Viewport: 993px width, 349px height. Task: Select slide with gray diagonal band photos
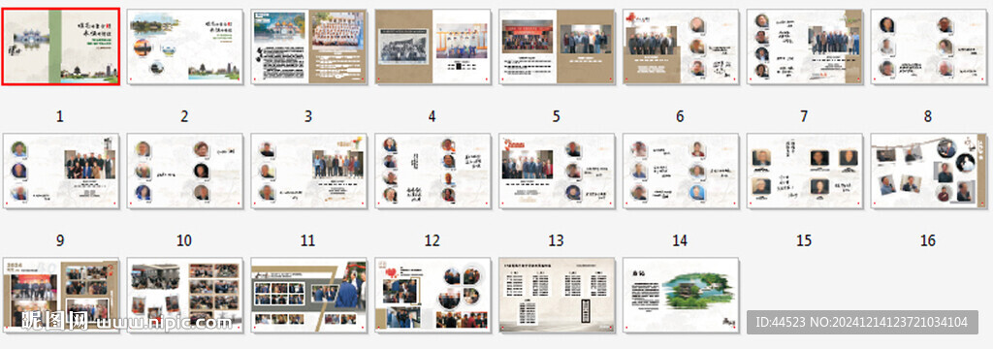coord(308,295)
